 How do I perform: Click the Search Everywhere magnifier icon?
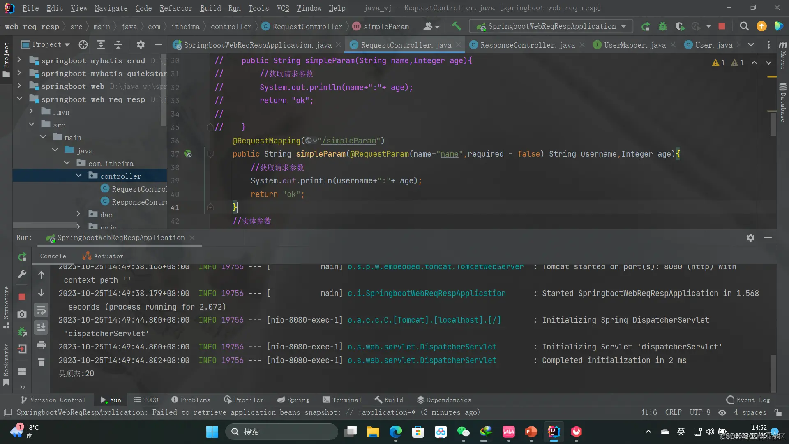(x=744, y=26)
